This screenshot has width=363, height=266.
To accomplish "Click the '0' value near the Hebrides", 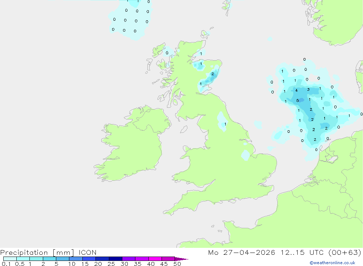I will (x=167, y=53).
